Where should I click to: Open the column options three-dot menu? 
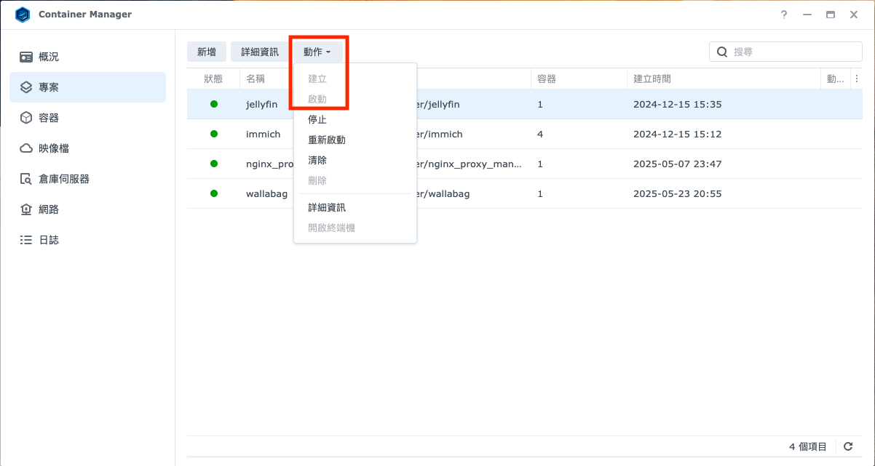click(x=857, y=79)
